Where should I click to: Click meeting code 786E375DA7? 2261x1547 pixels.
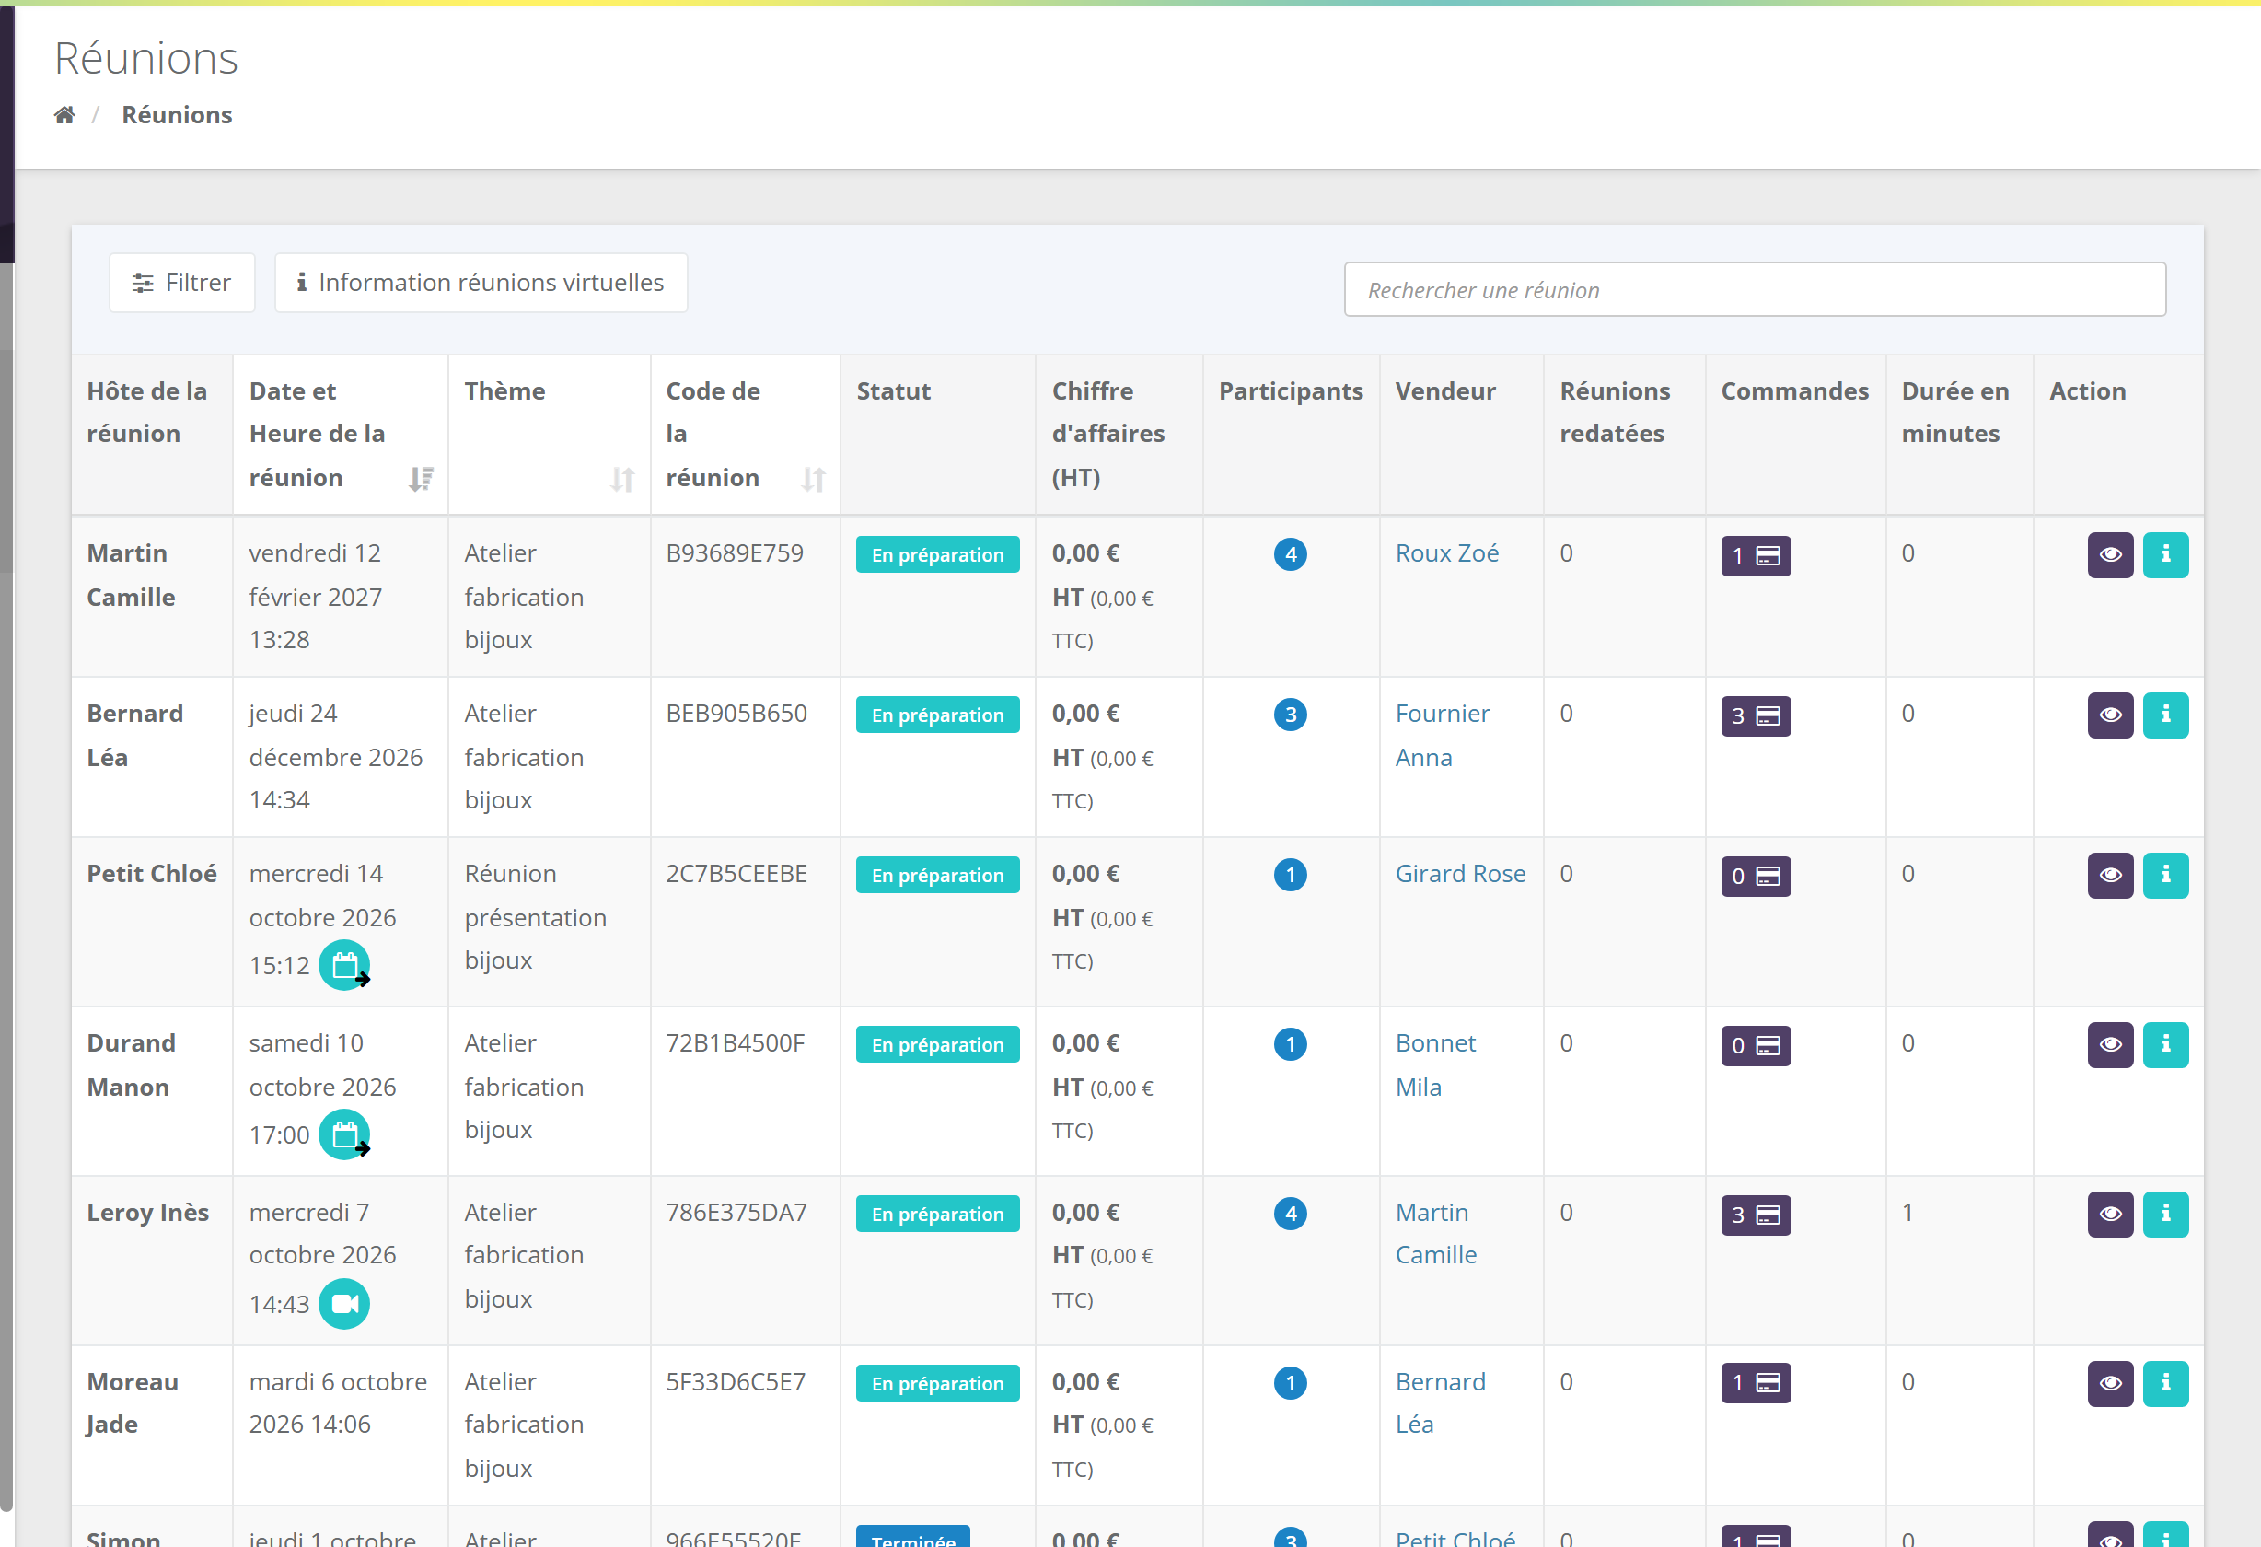[736, 1213]
